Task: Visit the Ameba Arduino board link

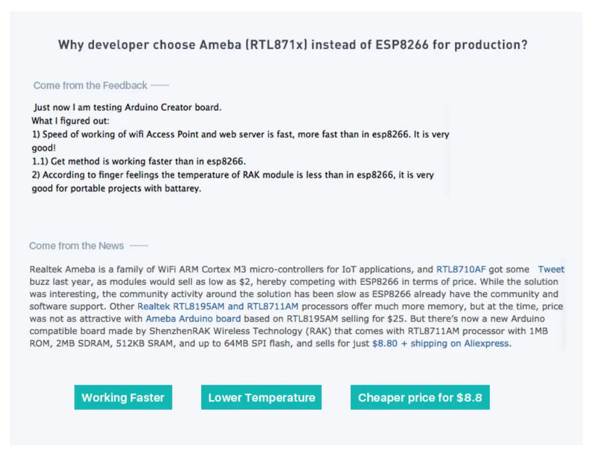Action: click(x=193, y=319)
